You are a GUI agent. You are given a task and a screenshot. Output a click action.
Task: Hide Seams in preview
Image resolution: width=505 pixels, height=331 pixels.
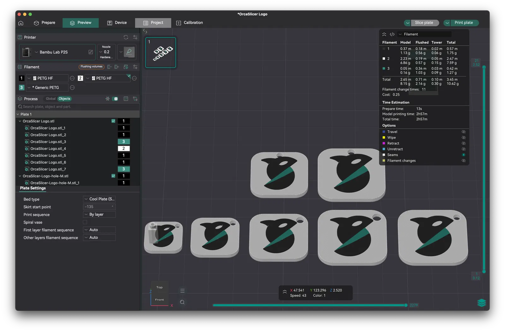click(x=464, y=155)
